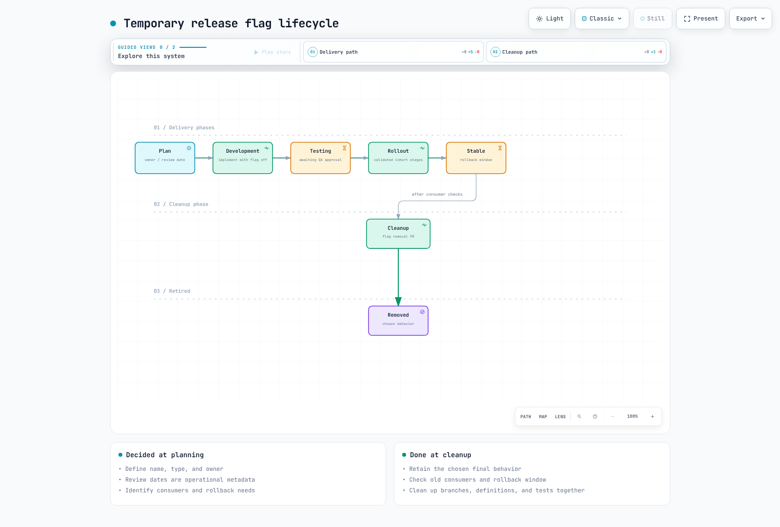
Task: Click the zoom-in plus icon
Action: click(652, 417)
